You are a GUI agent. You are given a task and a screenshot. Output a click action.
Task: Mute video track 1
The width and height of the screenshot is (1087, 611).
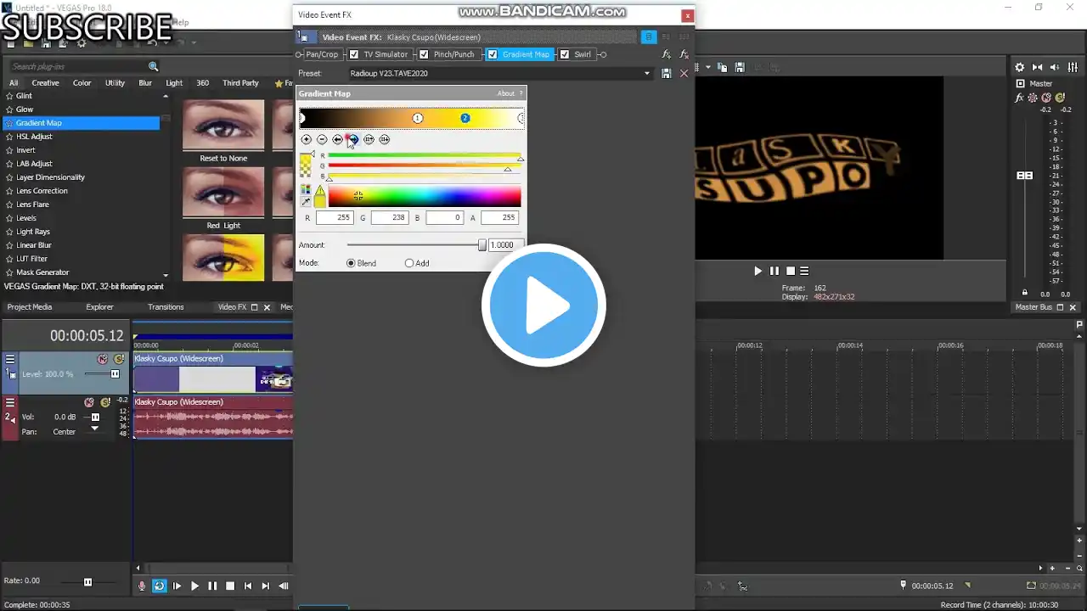pyautogui.click(x=103, y=359)
